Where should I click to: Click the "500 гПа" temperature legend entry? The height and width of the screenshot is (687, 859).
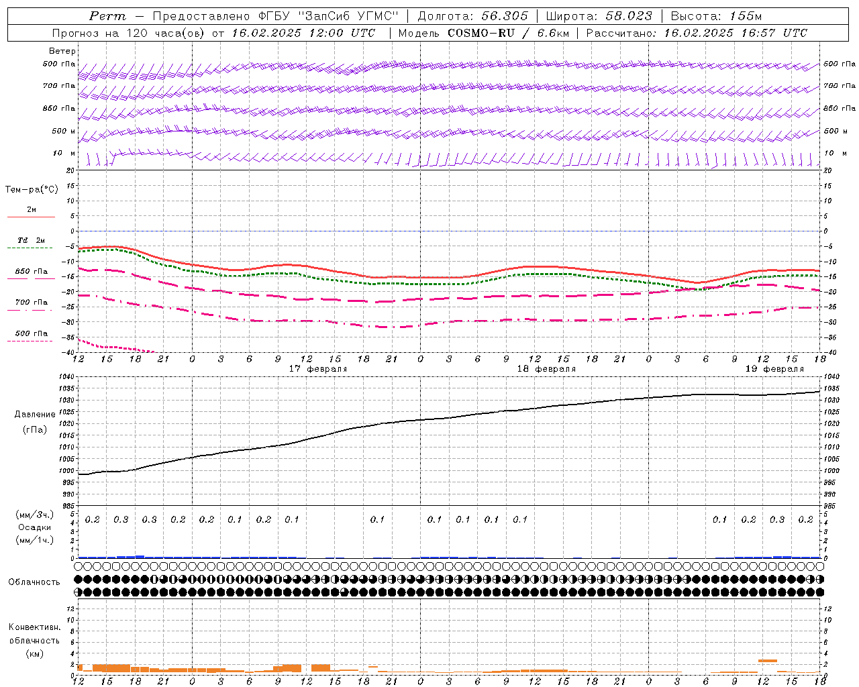[x=32, y=333]
